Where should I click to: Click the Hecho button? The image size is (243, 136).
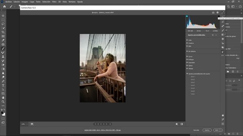click(207, 130)
